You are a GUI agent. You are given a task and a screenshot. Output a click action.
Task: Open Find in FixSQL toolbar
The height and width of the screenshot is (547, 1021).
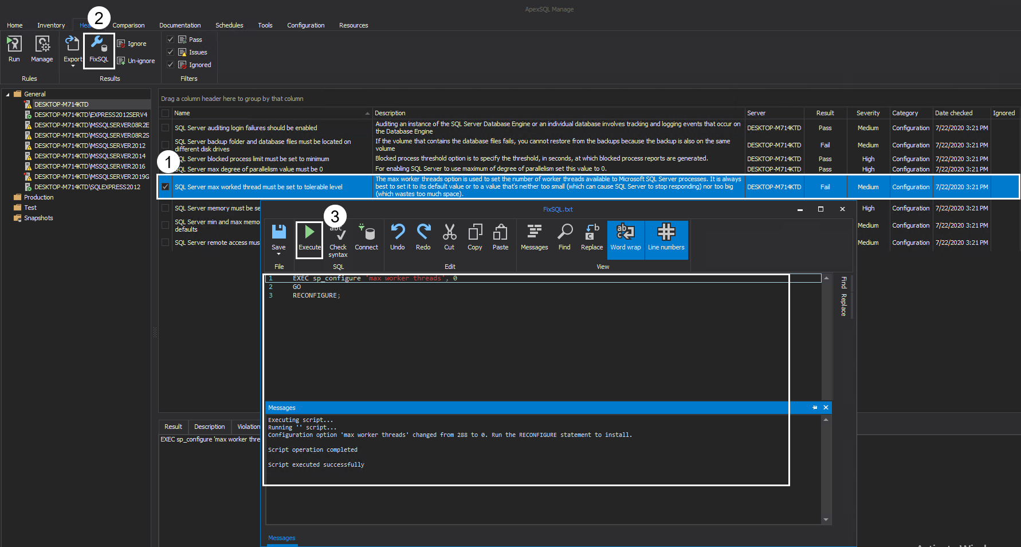pos(564,237)
